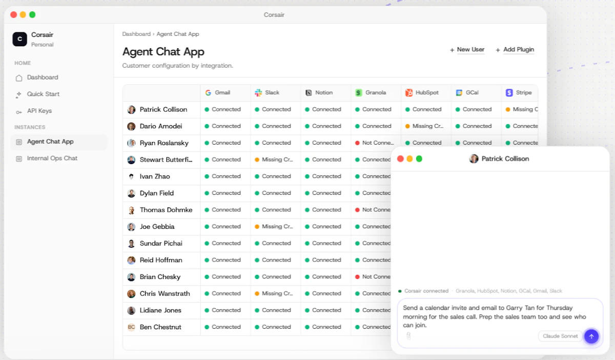Click Brian Chesky's avatar in the table

click(132, 277)
